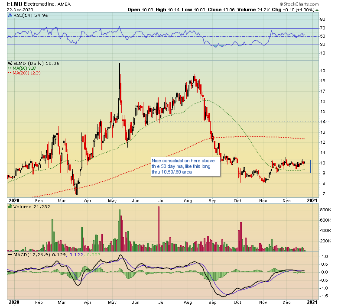The width and height of the screenshot is (338, 306).
Task: Click the 12 price level label
Action: tap(323, 142)
